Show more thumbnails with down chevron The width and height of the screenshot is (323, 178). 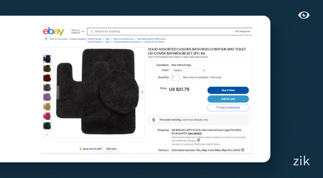47,135
